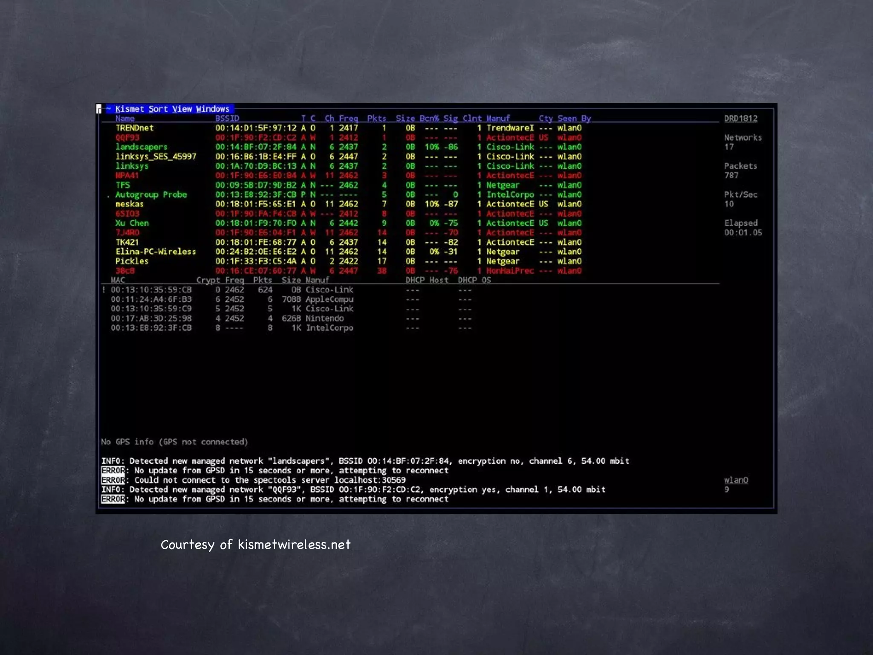Image resolution: width=873 pixels, height=655 pixels.
Task: Click the wlan0 source label in sidebar
Action: tap(736, 480)
